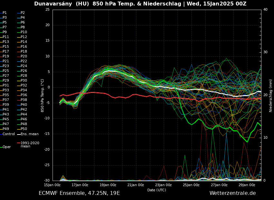Viewport: 274px width, 200px height.
Task: Select the P20 legend entry
Action: 24,56
